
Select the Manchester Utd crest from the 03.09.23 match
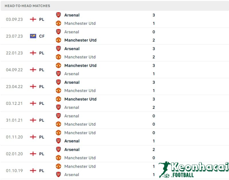(x=58, y=23)
